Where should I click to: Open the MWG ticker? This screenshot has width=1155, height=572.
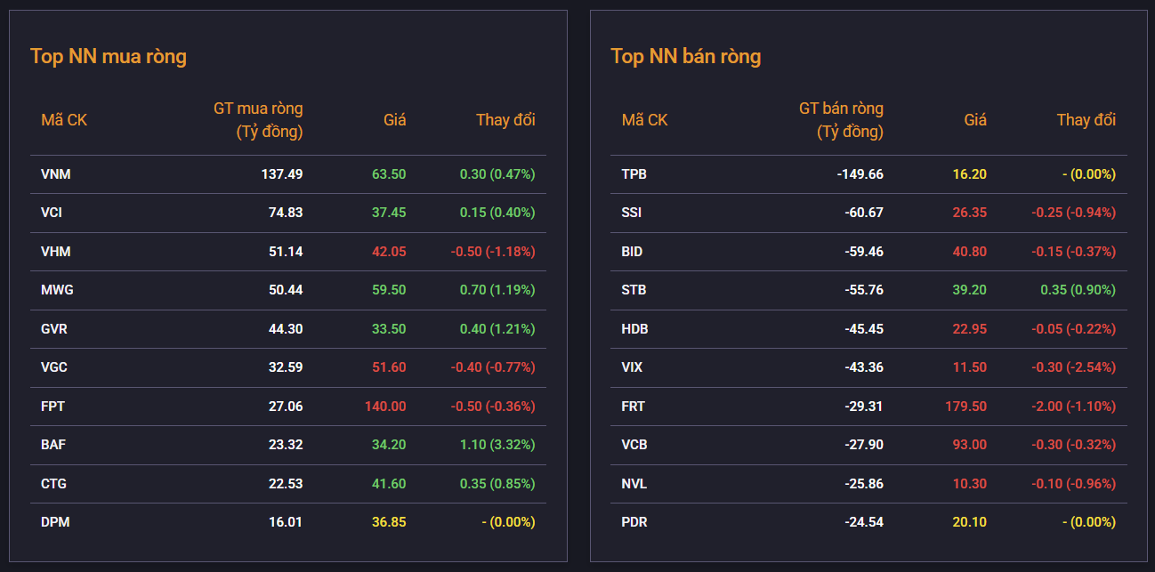56,290
